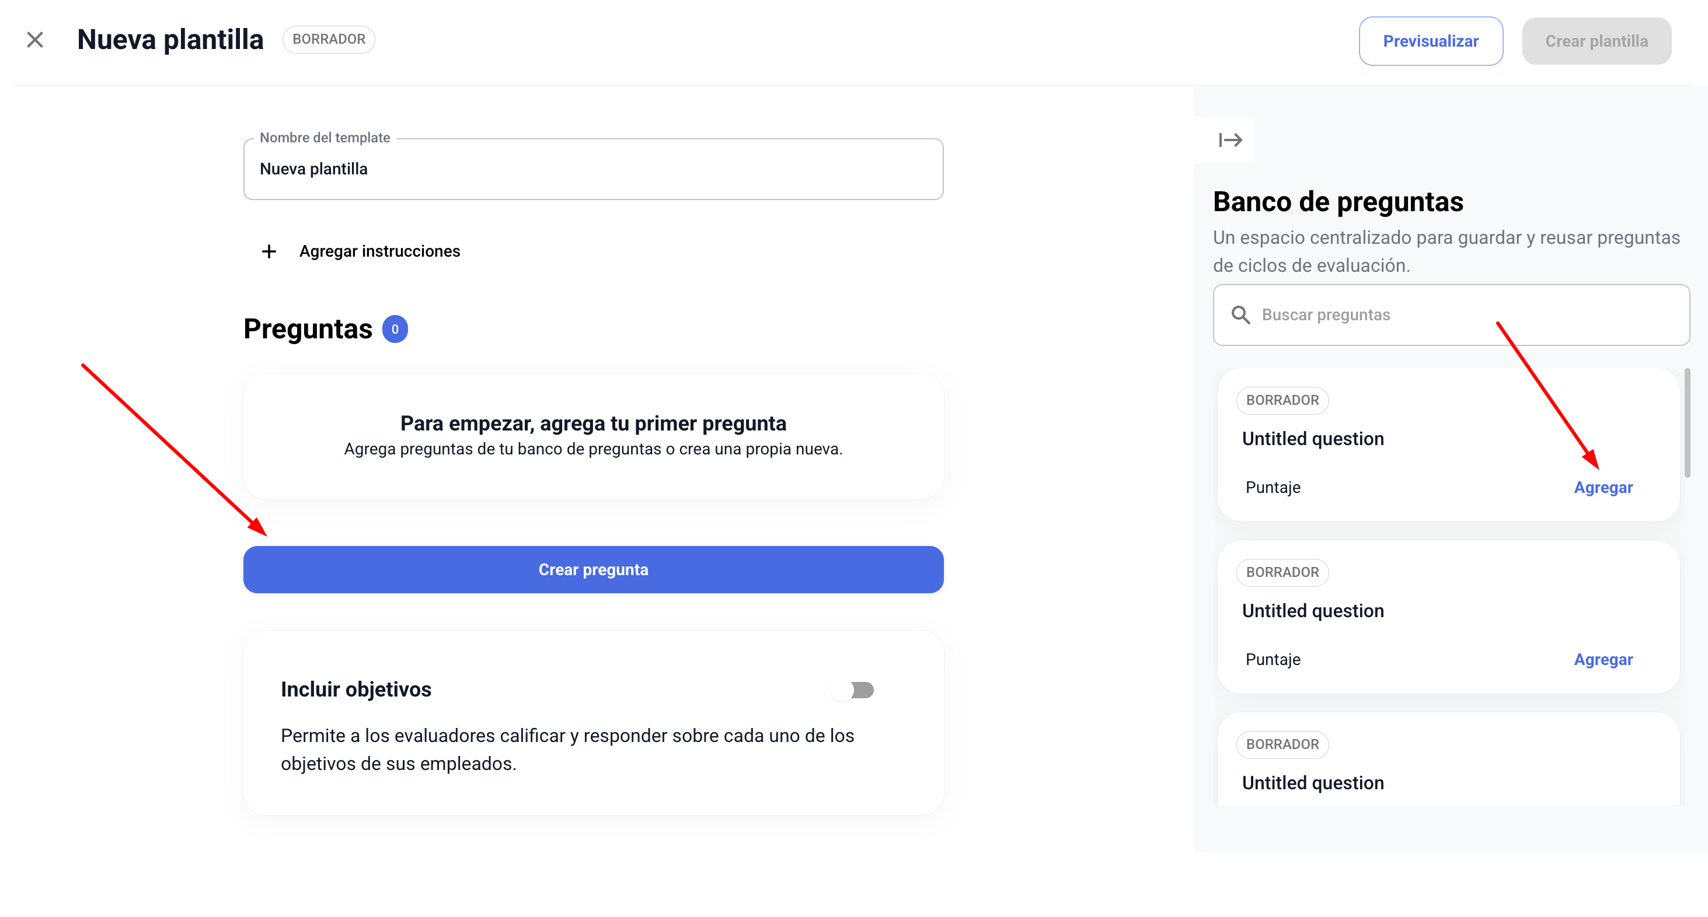
Task: Click the Previsualizar button
Action: (x=1430, y=41)
